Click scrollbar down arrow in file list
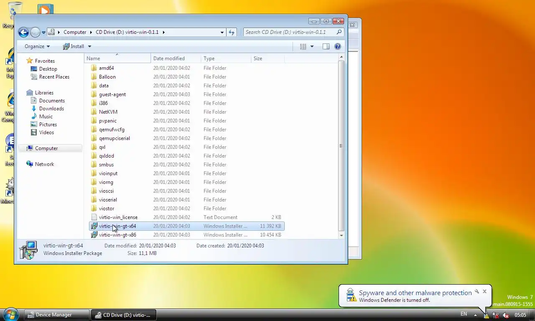 [x=341, y=235]
